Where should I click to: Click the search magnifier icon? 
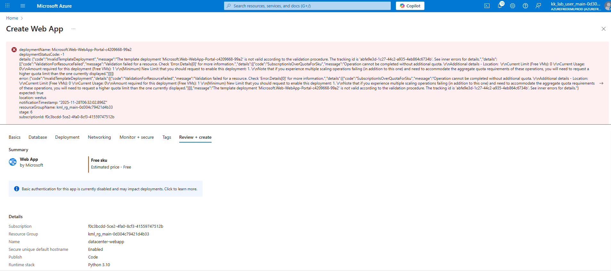(229, 6)
